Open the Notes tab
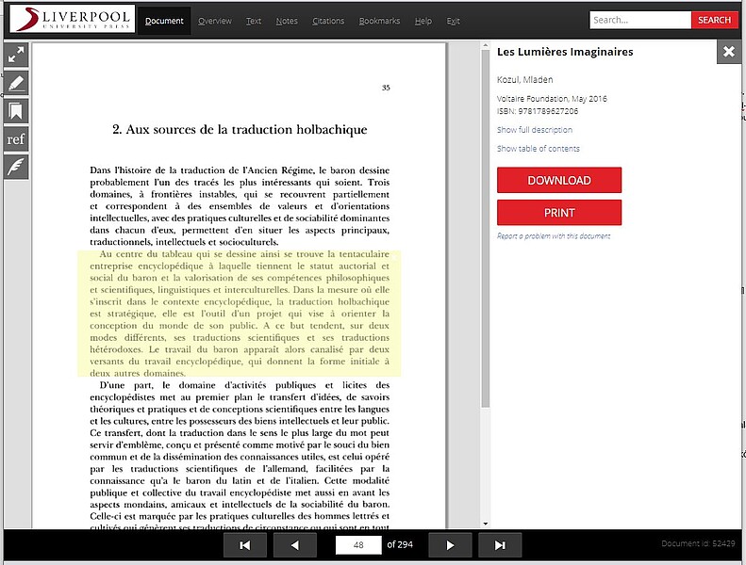This screenshot has width=746, height=565. (287, 21)
